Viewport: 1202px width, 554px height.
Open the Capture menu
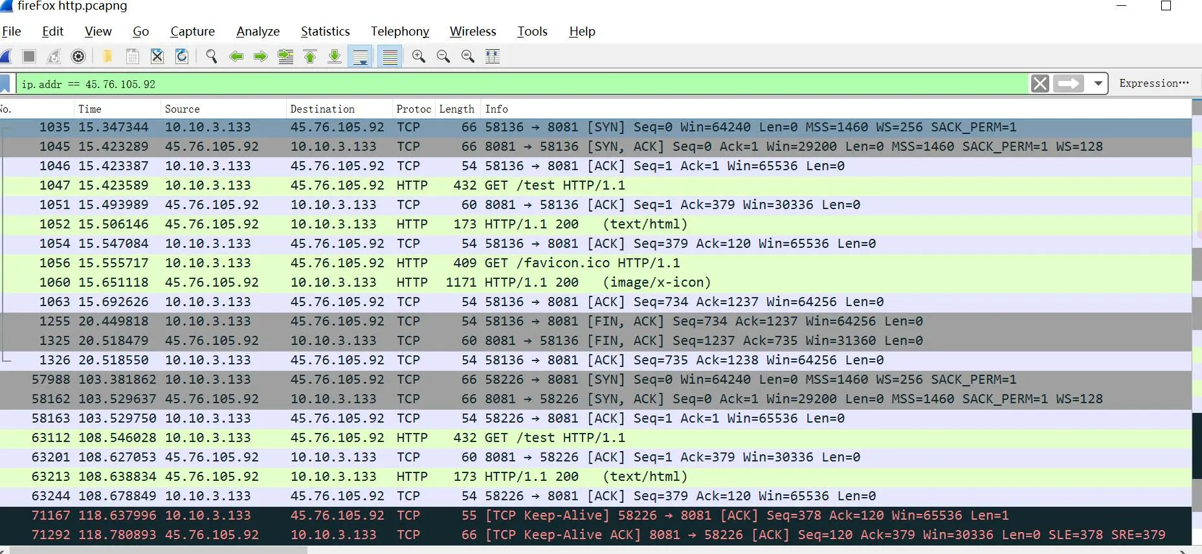pyautogui.click(x=192, y=31)
